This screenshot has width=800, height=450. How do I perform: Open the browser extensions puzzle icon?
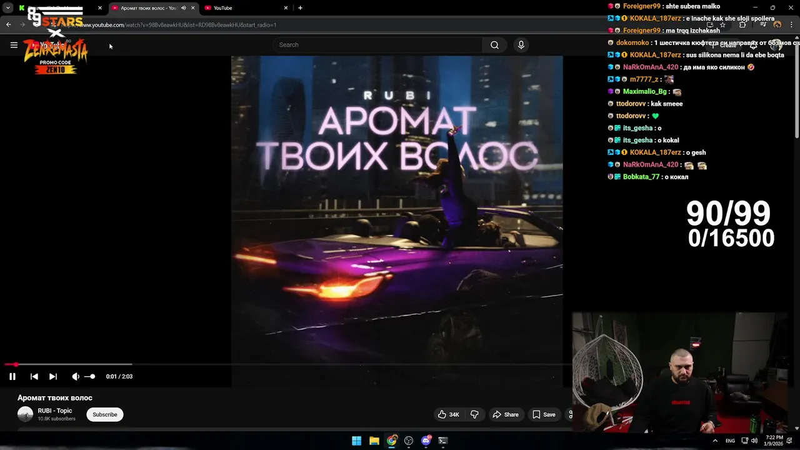pos(742,25)
